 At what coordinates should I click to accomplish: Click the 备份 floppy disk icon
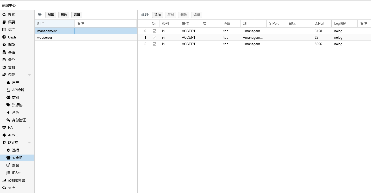click(4, 60)
